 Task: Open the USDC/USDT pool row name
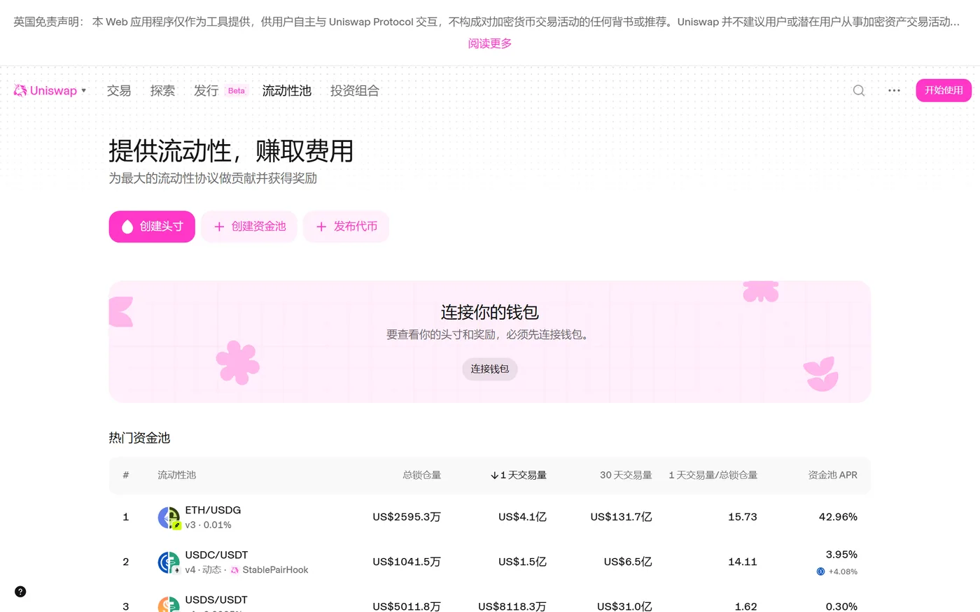(x=216, y=555)
